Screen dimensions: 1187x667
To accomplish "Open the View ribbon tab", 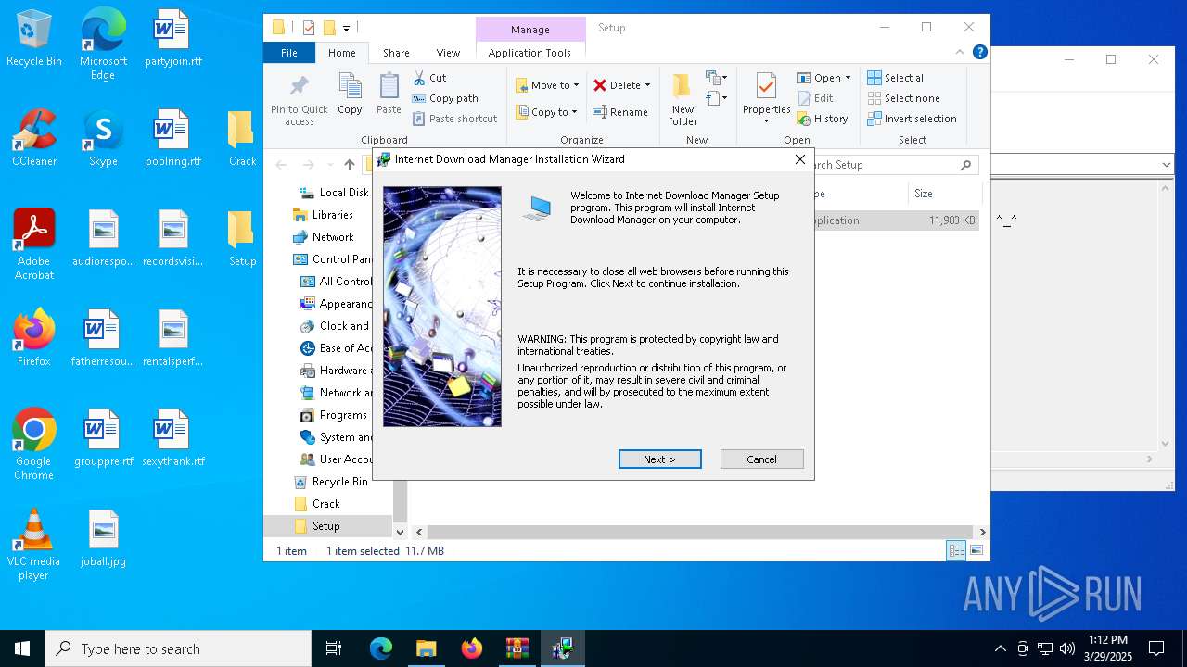I will pos(448,53).
